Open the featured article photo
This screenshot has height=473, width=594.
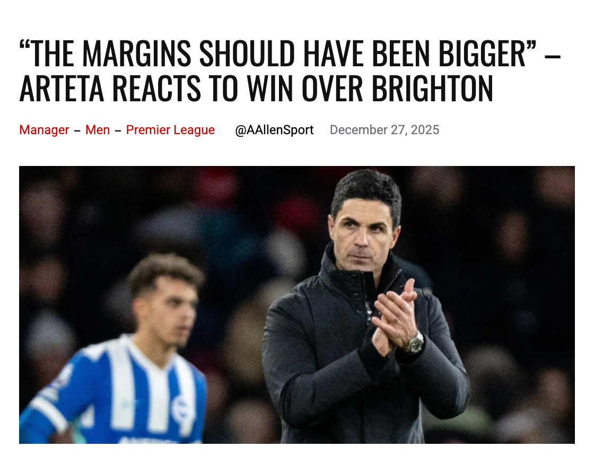(x=296, y=304)
